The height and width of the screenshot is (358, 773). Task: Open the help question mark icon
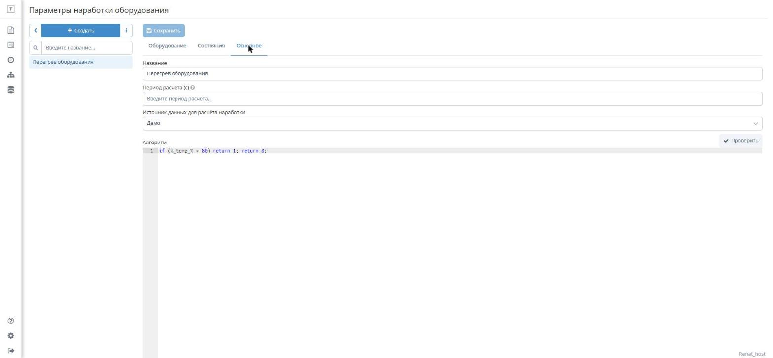click(11, 321)
